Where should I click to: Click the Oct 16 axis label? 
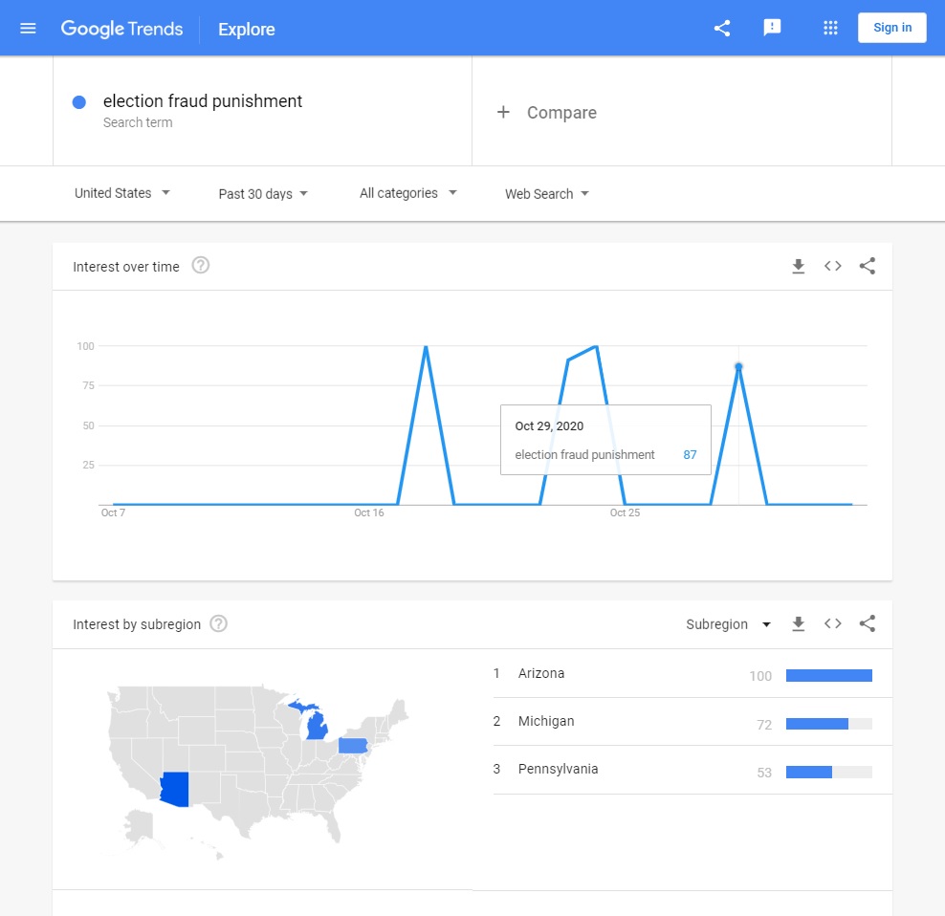point(369,513)
